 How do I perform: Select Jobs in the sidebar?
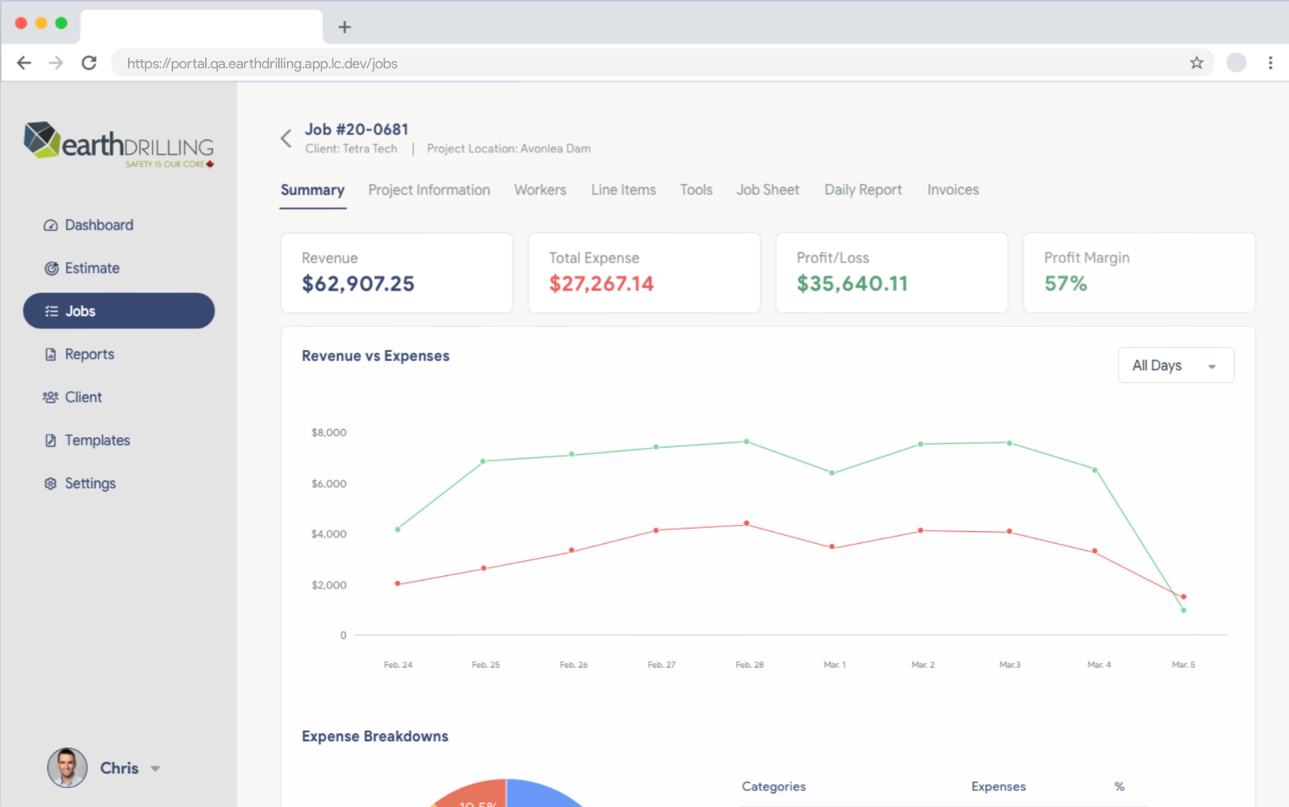(x=119, y=311)
